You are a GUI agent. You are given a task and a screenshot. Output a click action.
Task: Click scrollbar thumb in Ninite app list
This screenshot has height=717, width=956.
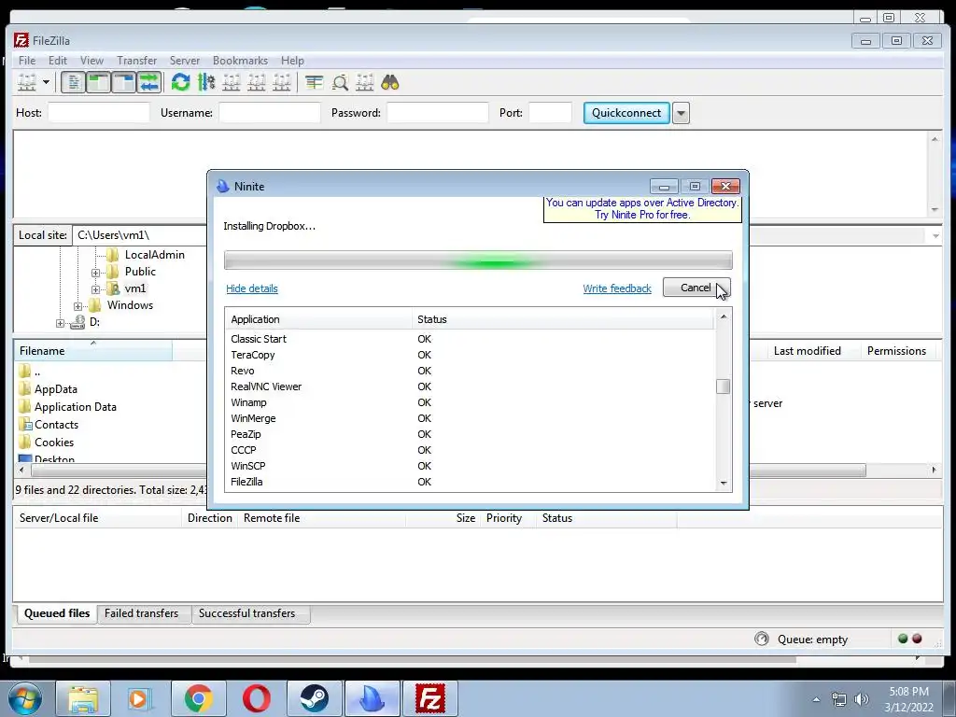(724, 387)
